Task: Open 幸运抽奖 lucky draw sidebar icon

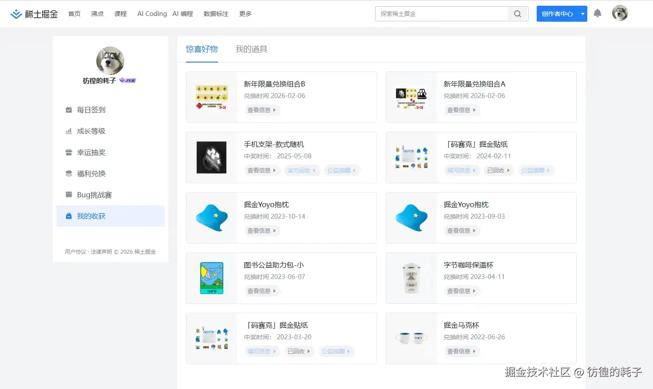Action: pyautogui.click(x=69, y=152)
